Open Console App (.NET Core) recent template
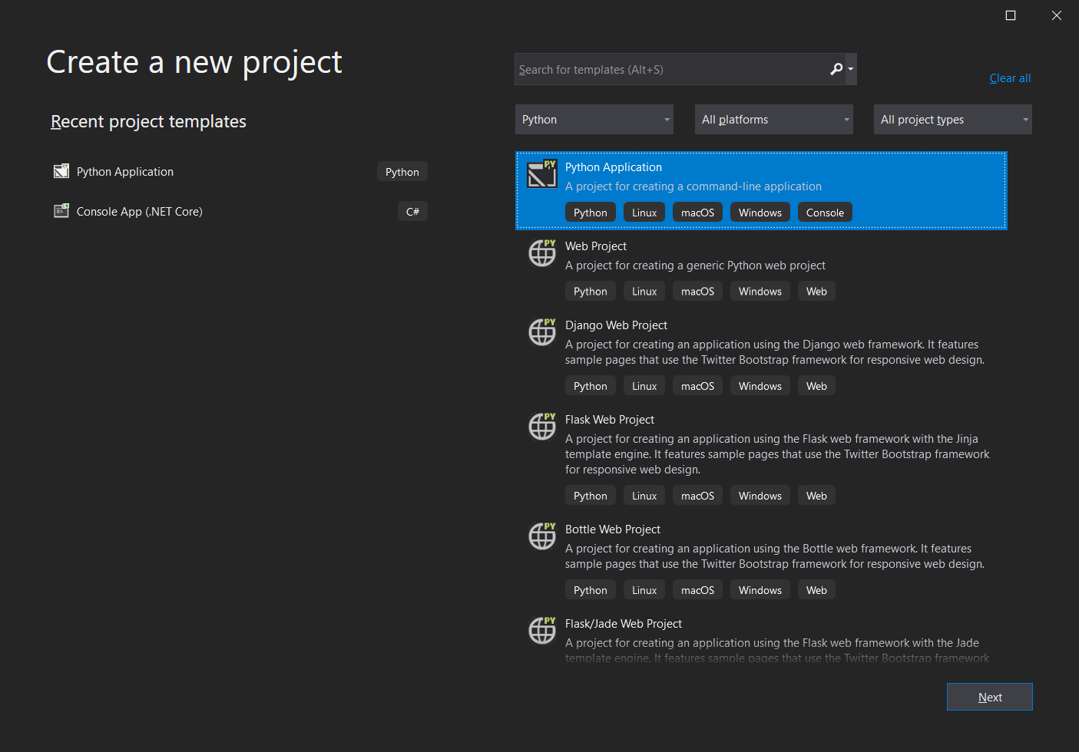1079x752 pixels. point(140,212)
